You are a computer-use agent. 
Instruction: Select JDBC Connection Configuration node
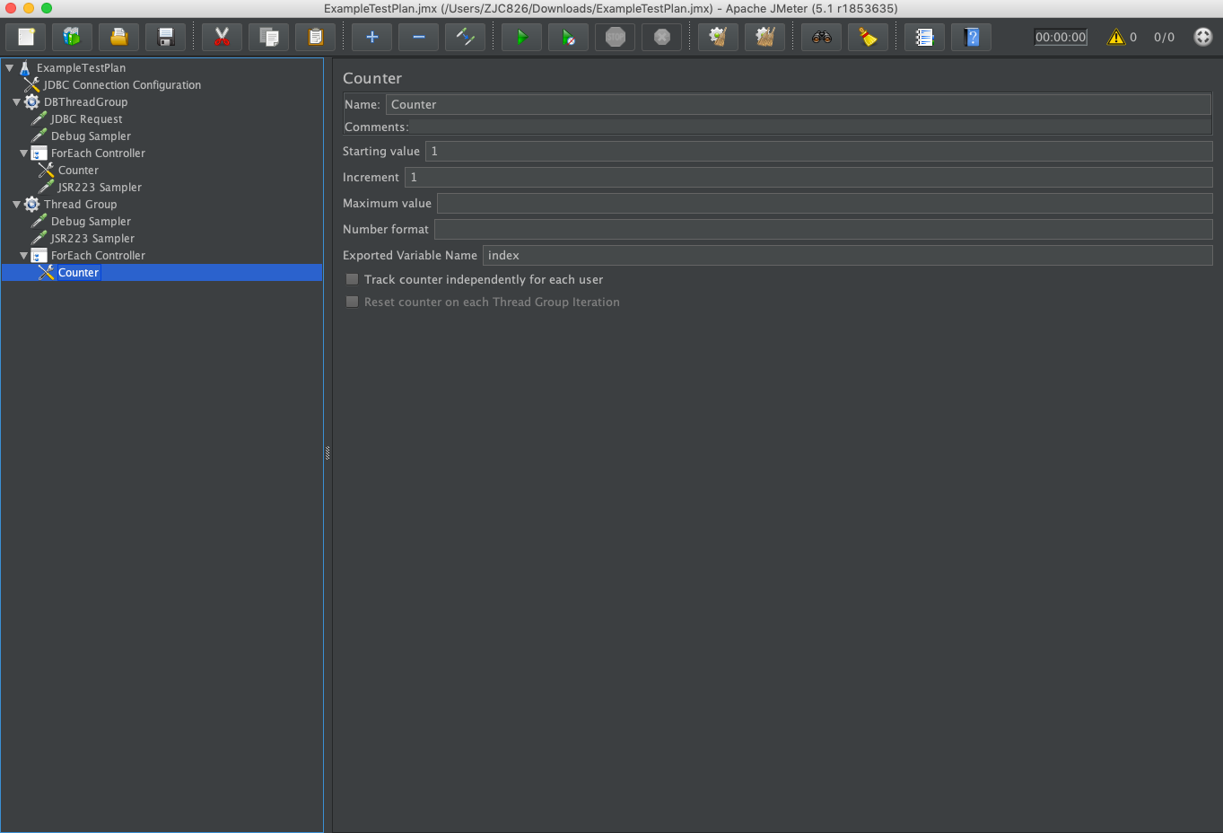tap(122, 84)
